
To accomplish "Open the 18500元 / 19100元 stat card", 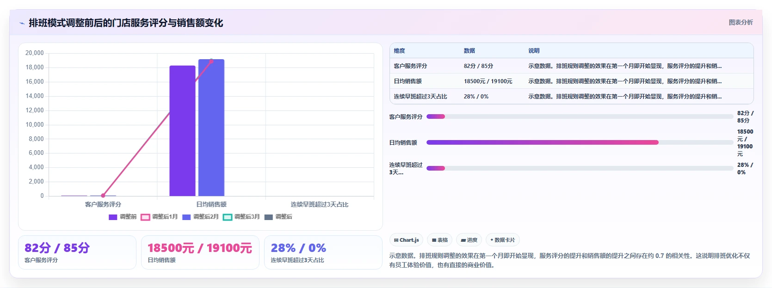I will click(200, 252).
